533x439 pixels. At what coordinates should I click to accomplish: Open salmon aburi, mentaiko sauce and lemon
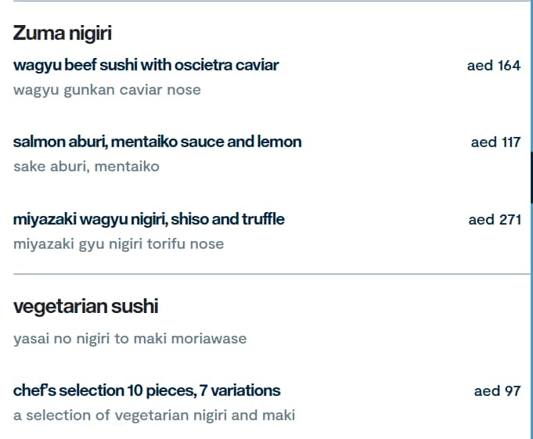pyautogui.click(x=157, y=142)
